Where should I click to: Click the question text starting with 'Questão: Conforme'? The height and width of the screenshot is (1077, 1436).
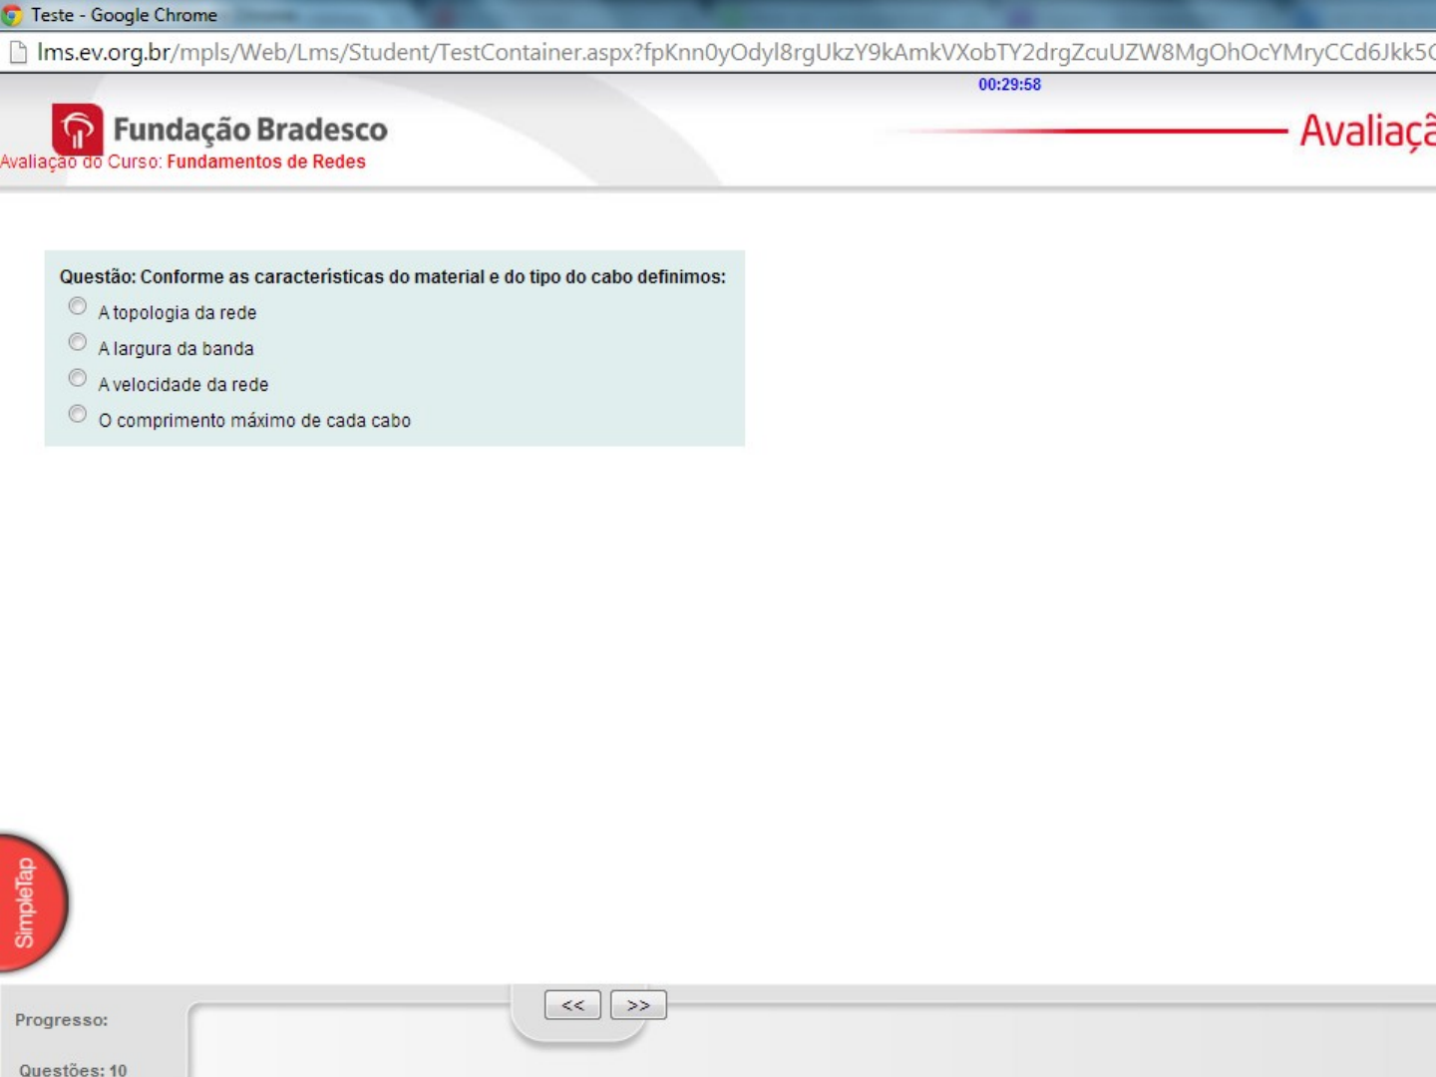[x=392, y=277]
